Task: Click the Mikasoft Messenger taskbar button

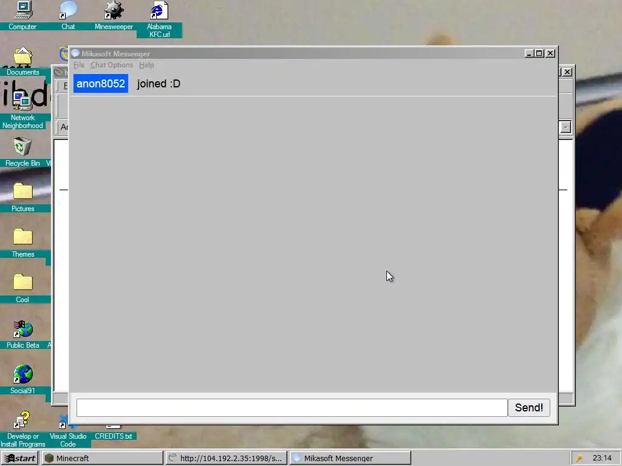Action: pos(350,459)
